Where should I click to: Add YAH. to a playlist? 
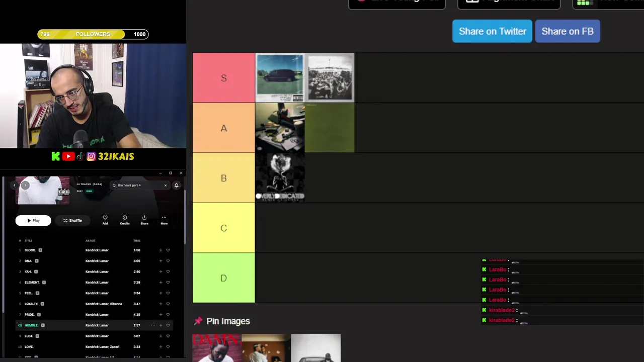pos(160,271)
